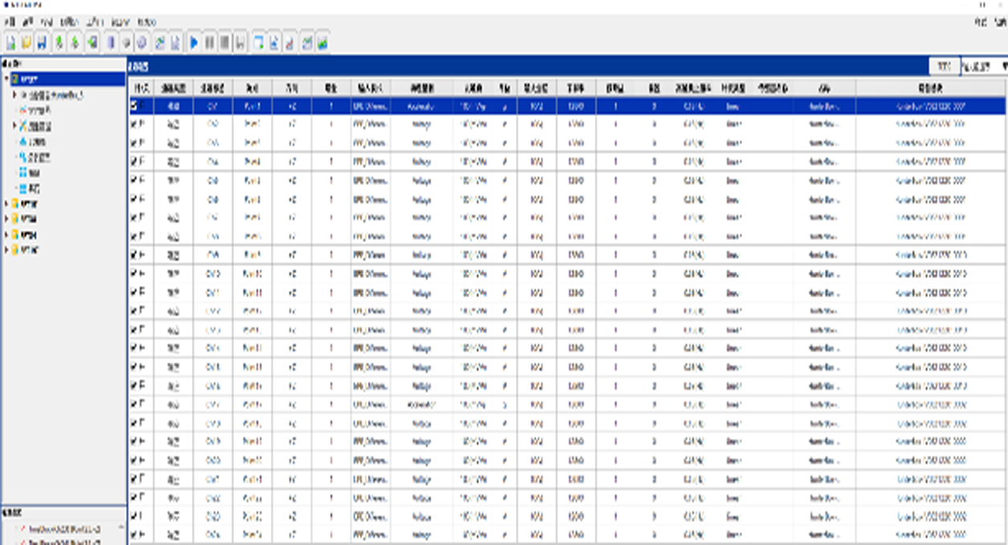The height and width of the screenshot is (545, 1008).
Task: Click the button left of the top-right dropdown
Action: pyautogui.click(x=944, y=66)
